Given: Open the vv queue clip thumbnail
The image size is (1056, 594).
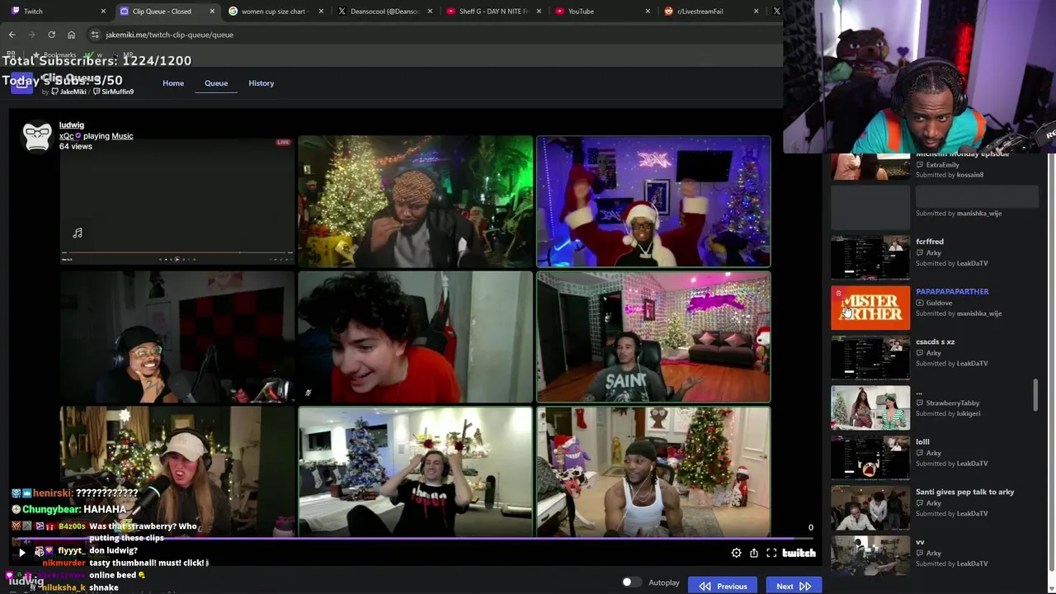Looking at the screenshot, I should tap(870, 558).
